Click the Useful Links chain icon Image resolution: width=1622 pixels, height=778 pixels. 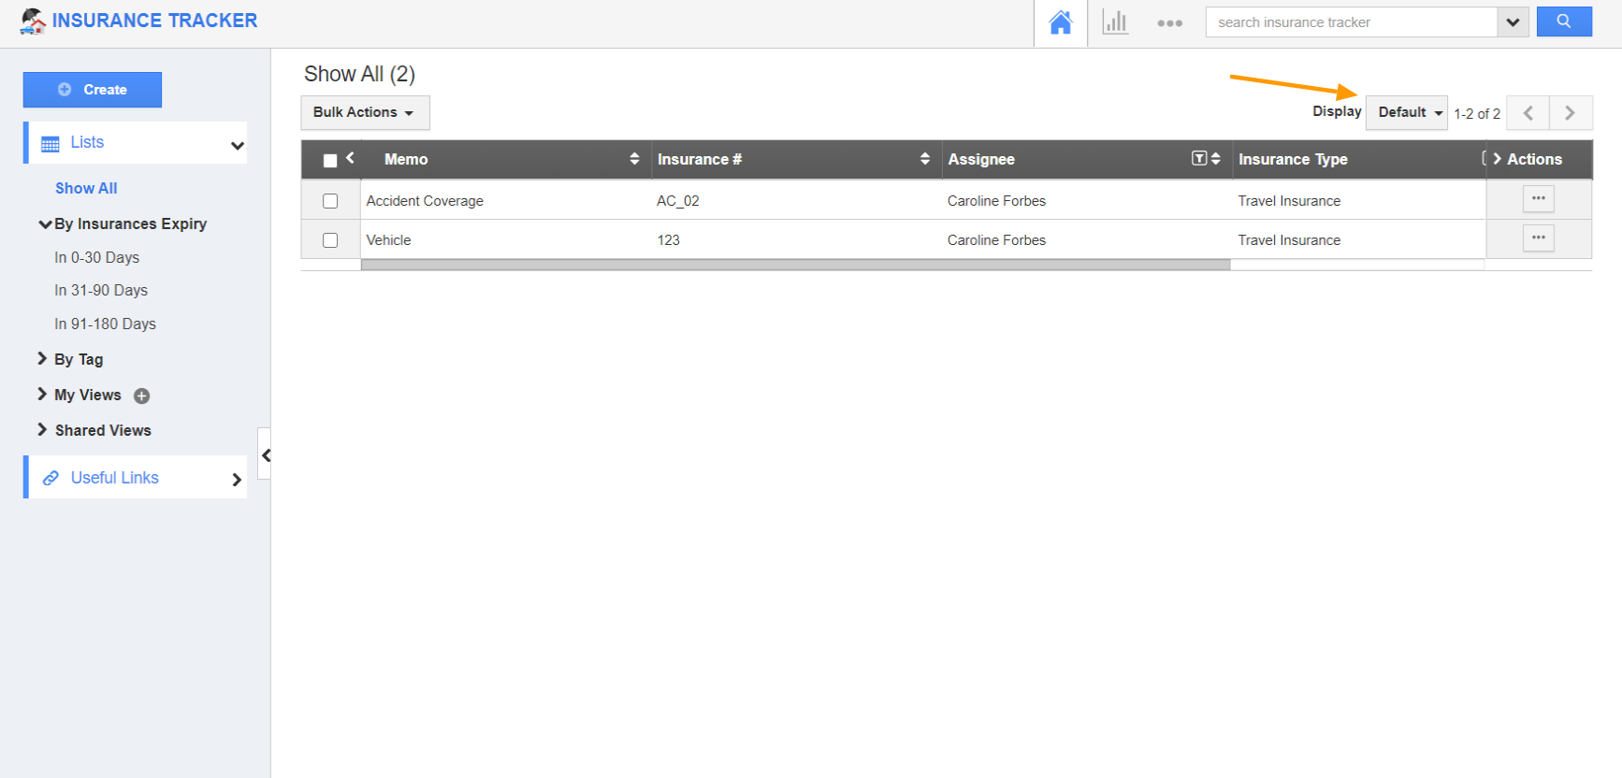(x=51, y=478)
